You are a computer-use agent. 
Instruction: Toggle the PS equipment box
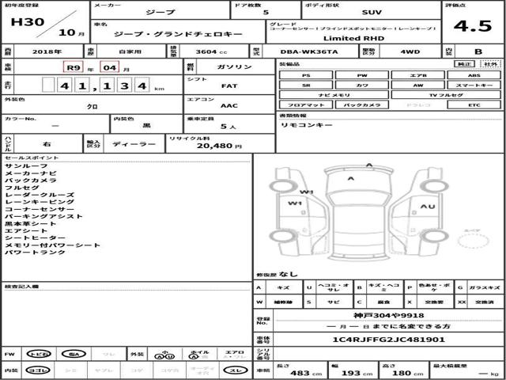[x=306, y=75]
